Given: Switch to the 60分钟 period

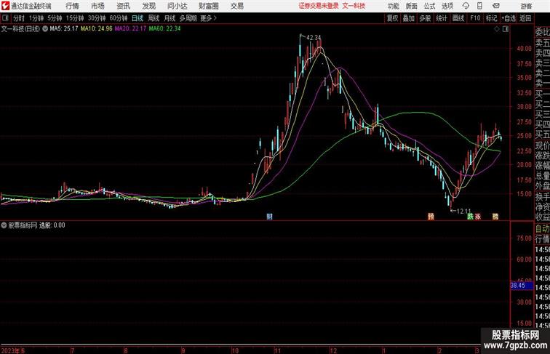Looking at the screenshot, I should click(119, 18).
